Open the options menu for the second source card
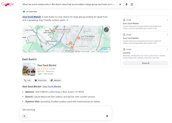172x123 pixels. (x=167, y=35)
